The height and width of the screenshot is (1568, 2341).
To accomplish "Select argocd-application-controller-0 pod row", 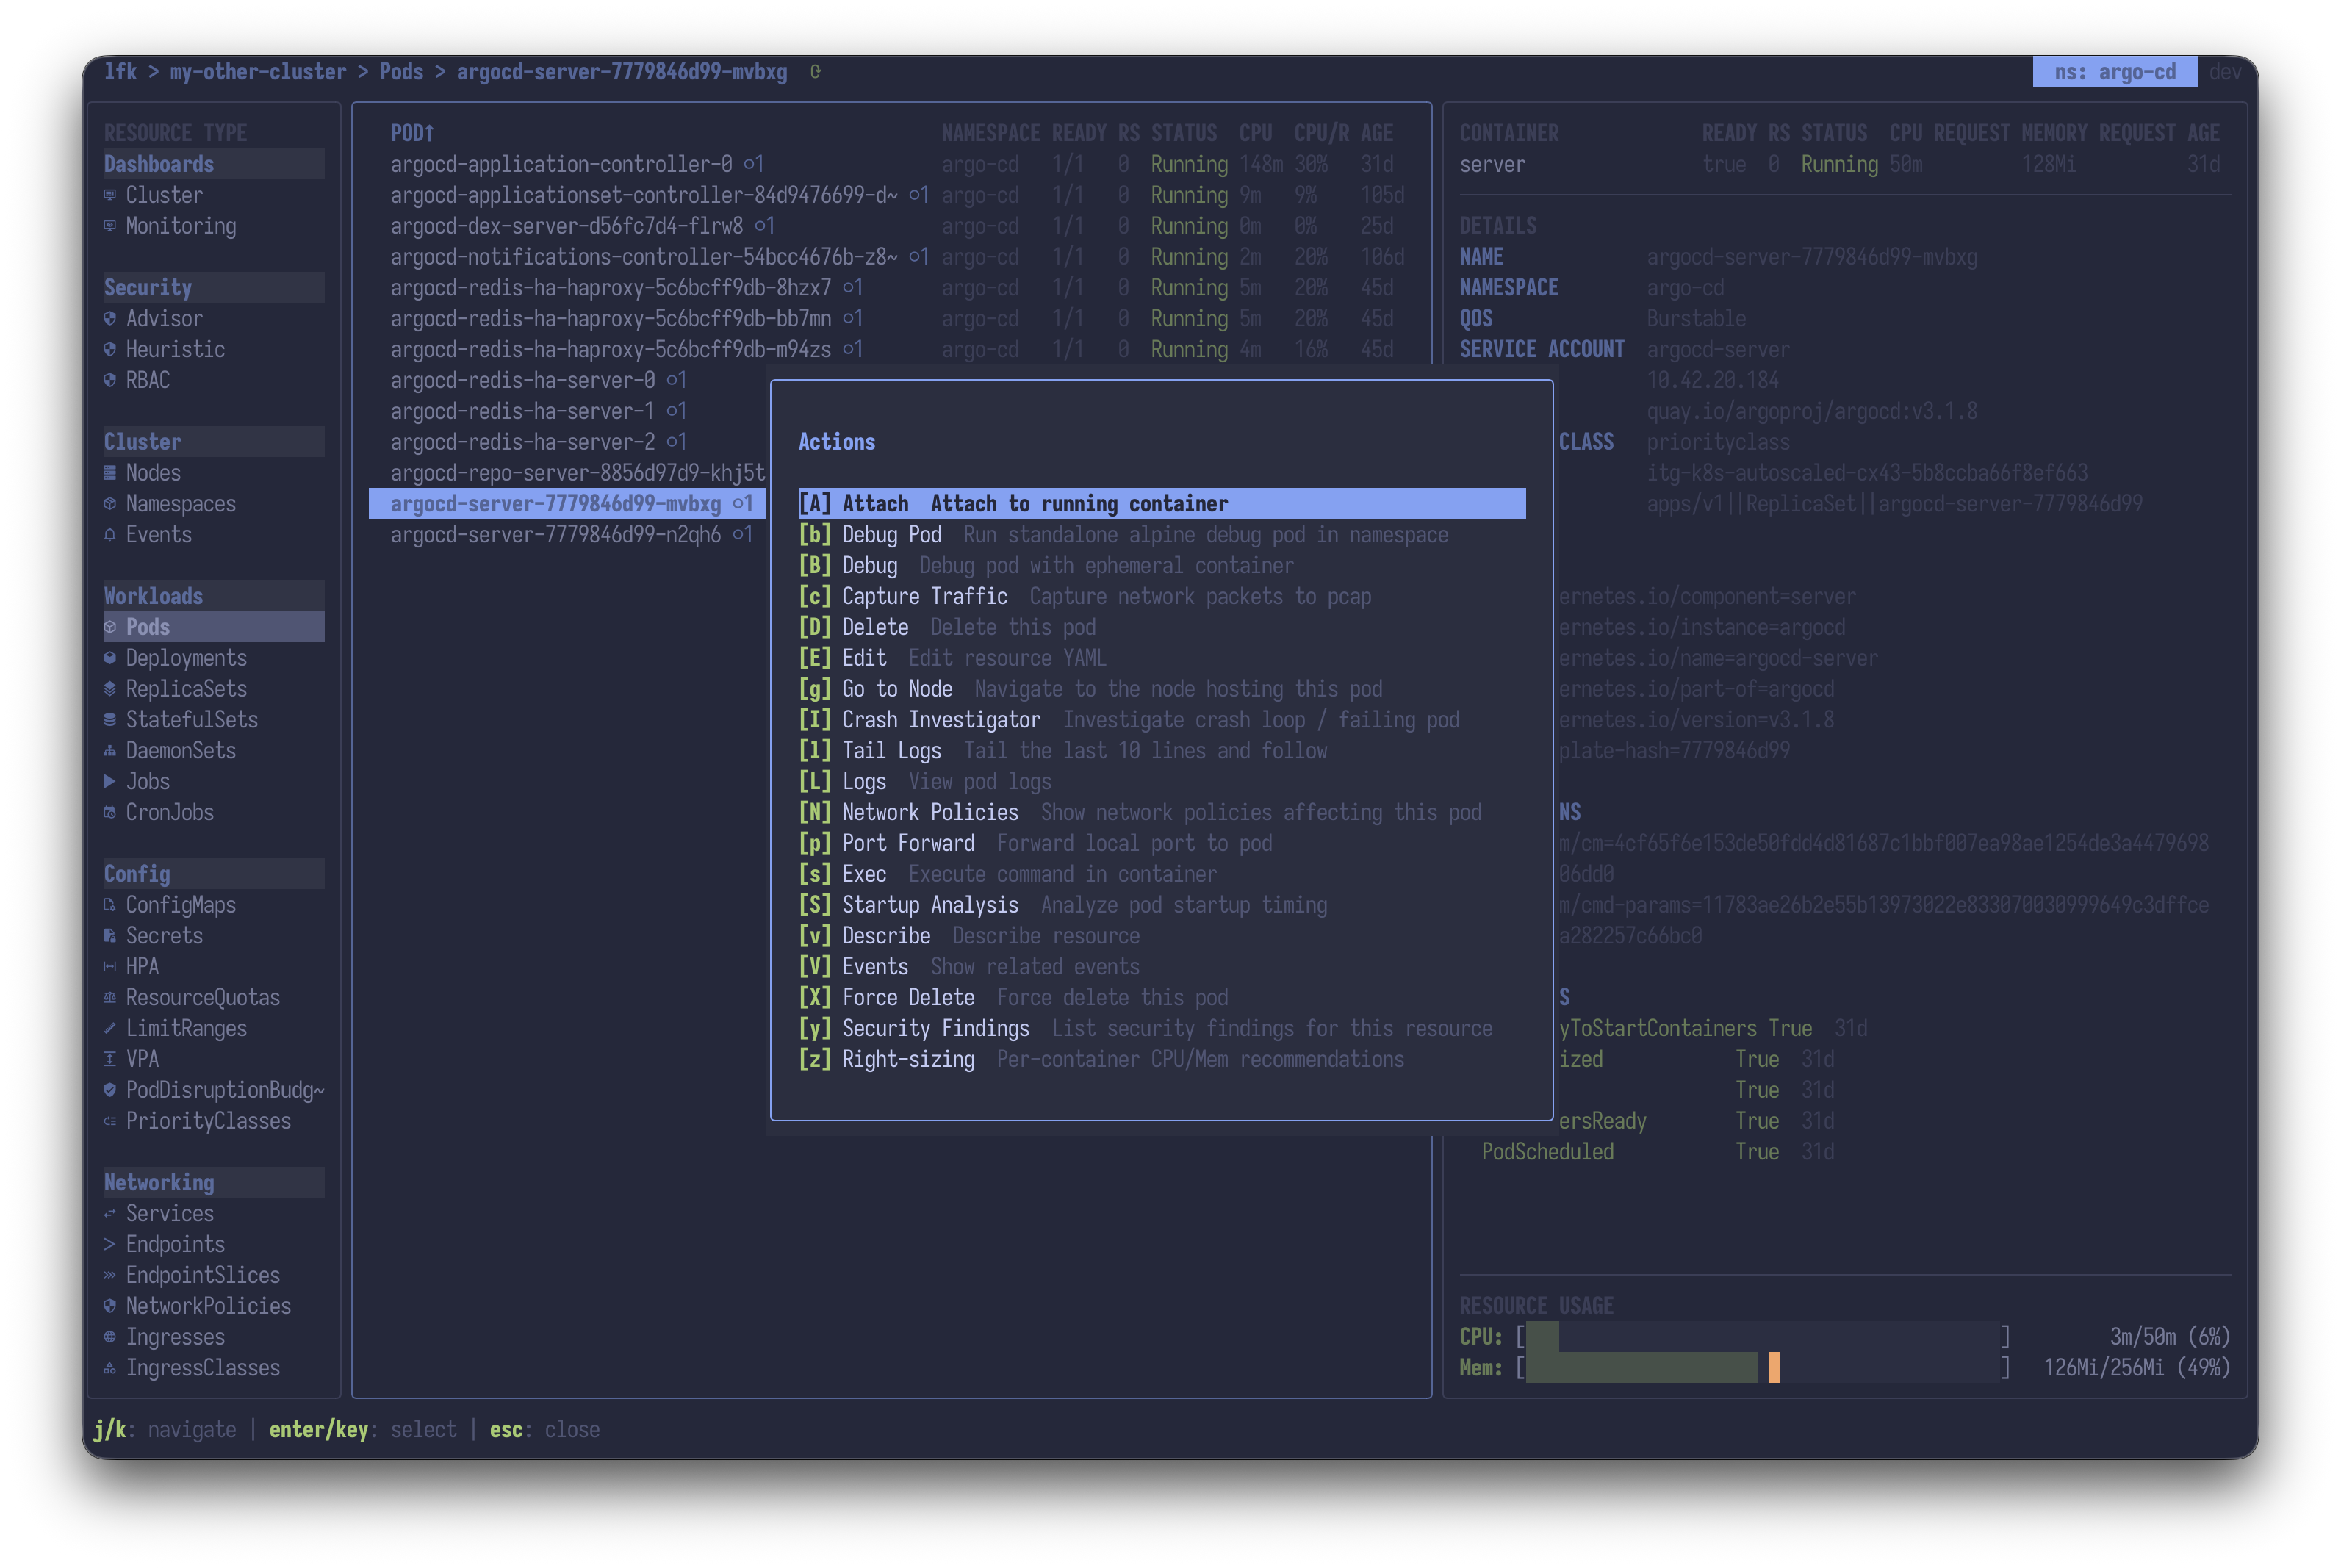I will [891, 164].
